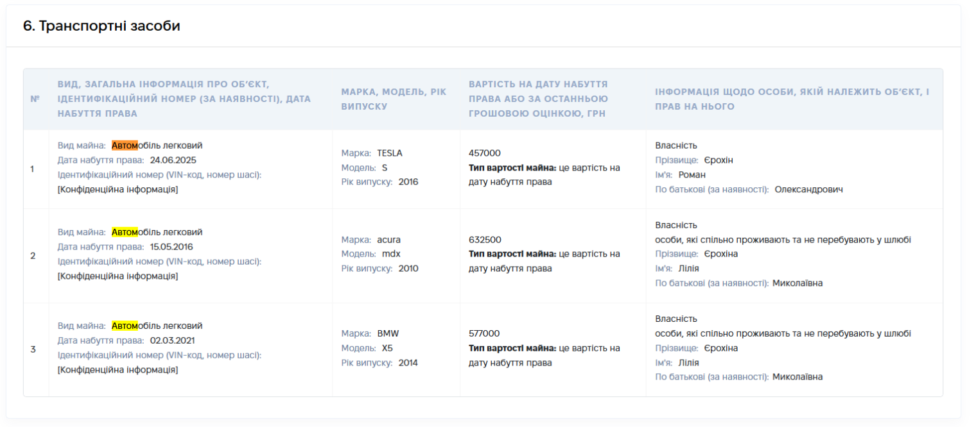Click the production year 2010
Screen dimensions: 976x427
click(408, 269)
